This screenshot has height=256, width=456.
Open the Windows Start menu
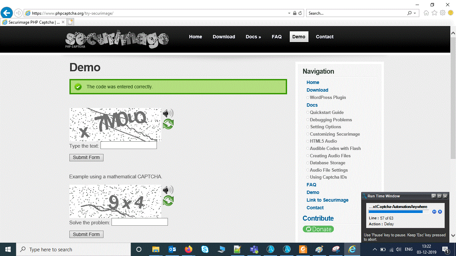pyautogui.click(x=8, y=249)
